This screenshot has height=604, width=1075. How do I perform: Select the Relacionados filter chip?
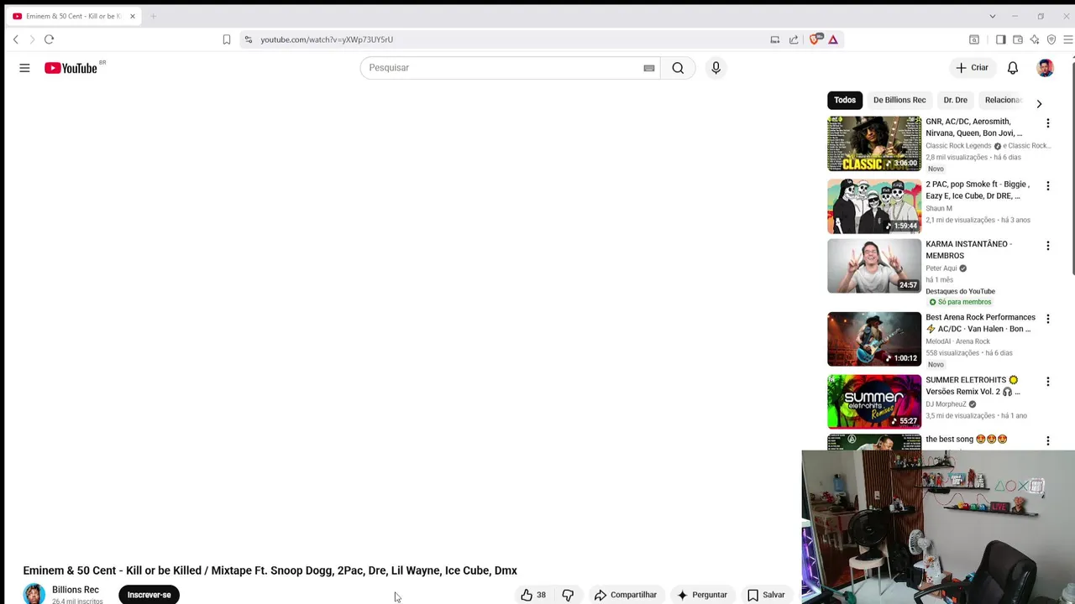pos(1004,100)
